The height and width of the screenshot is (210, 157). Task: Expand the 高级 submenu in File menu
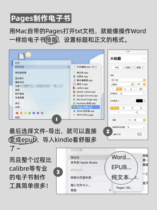click(x=110, y=190)
